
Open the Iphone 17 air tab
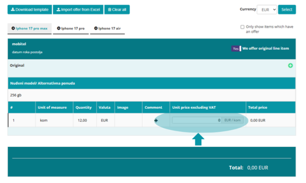click(107, 28)
